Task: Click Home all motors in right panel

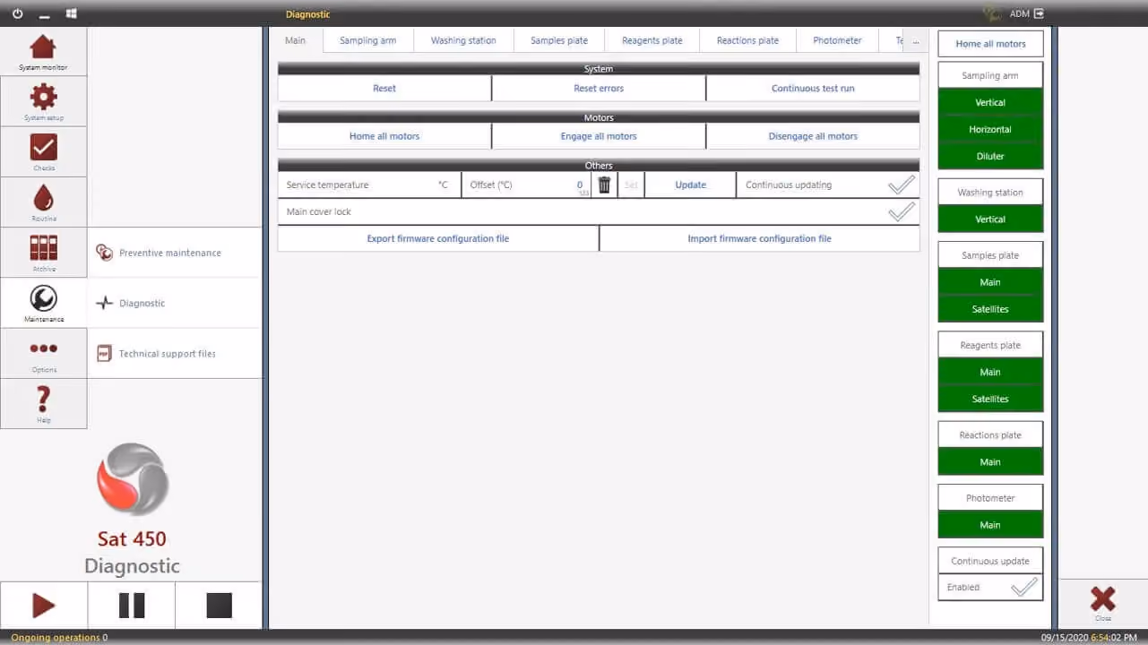Action: (990, 44)
